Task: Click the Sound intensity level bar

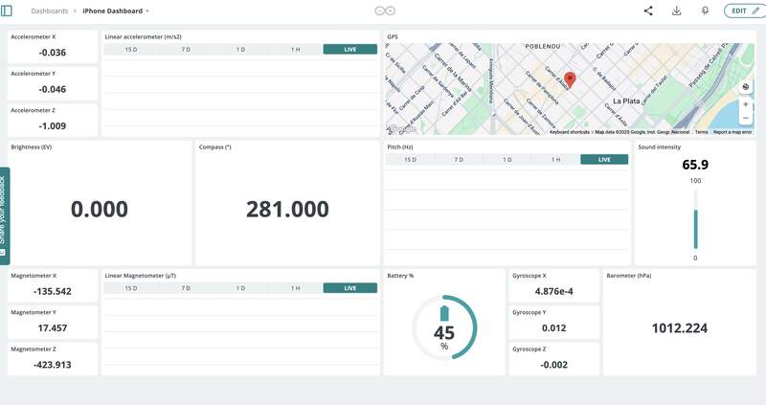Action: 696,219
